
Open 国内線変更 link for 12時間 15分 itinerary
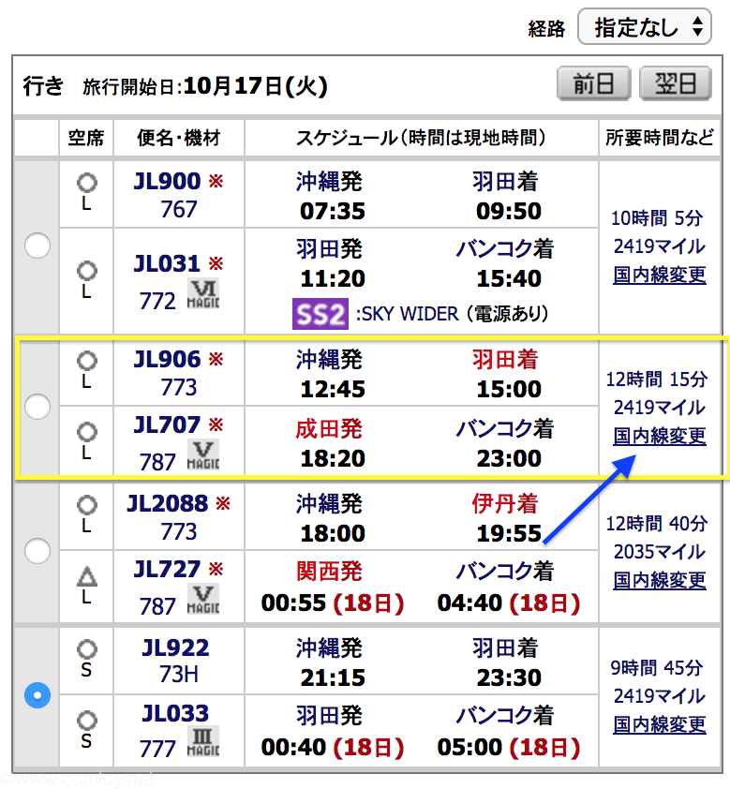point(660,436)
